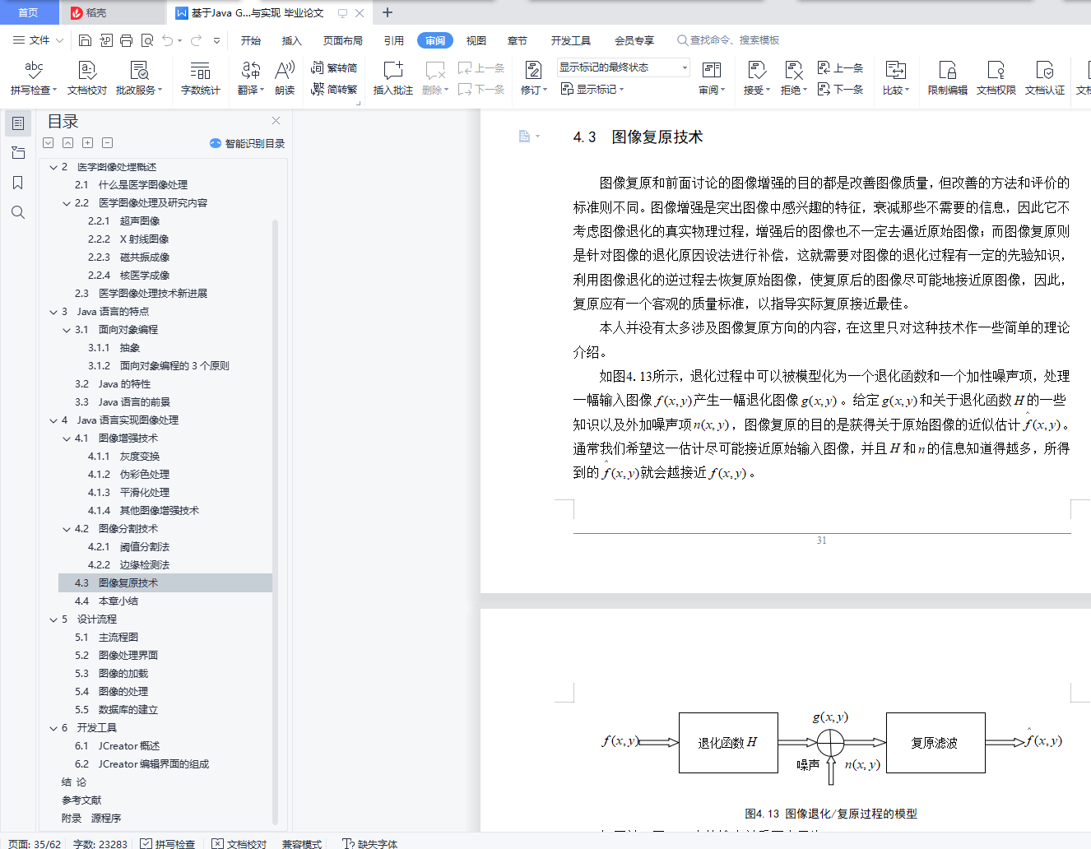1091x849 pixels.
Task: Open the search panel in left sidebar
Action: pos(18,212)
